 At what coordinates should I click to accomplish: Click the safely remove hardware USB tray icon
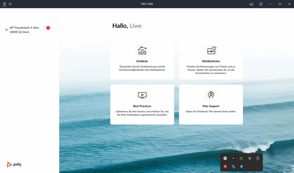click(x=258, y=158)
